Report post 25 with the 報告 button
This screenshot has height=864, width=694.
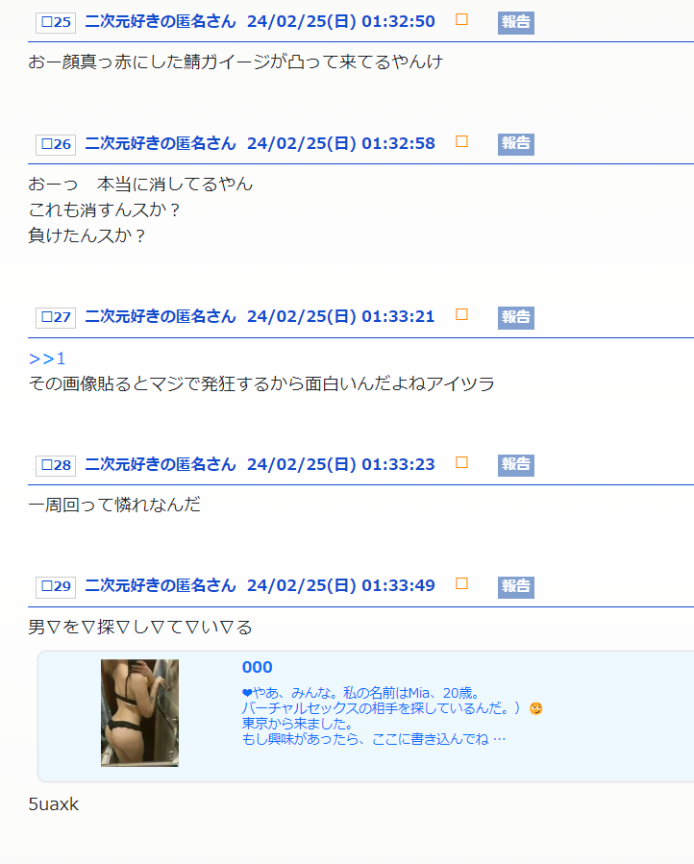pyautogui.click(x=516, y=23)
